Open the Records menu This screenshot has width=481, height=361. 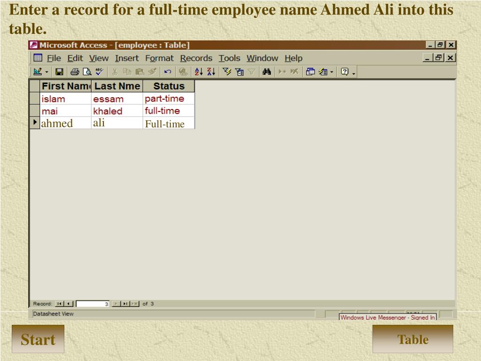[x=196, y=58]
